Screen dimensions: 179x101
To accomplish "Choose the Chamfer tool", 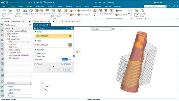I will click(x=66, y=12).
